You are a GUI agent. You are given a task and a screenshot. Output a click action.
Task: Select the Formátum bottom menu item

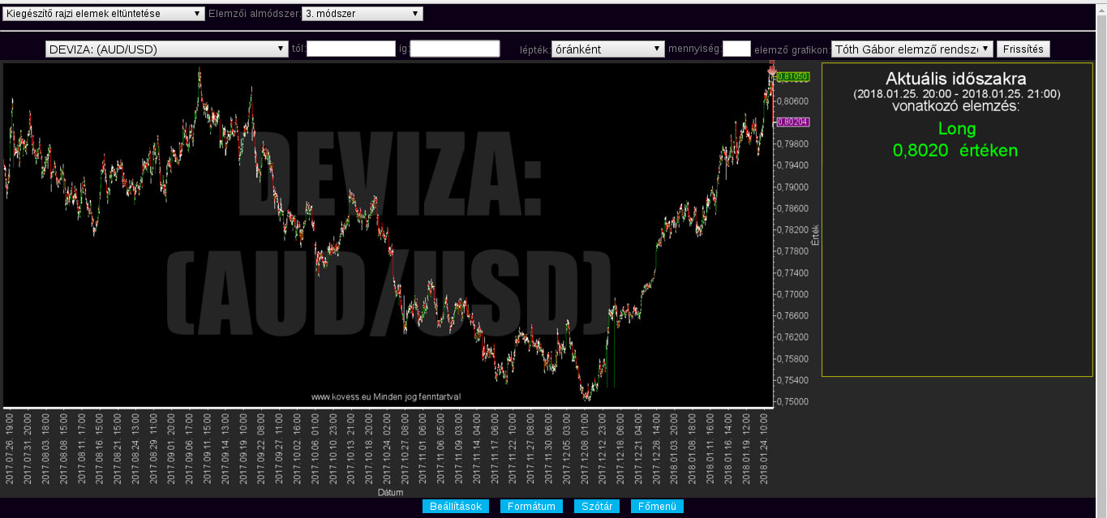pyautogui.click(x=531, y=507)
